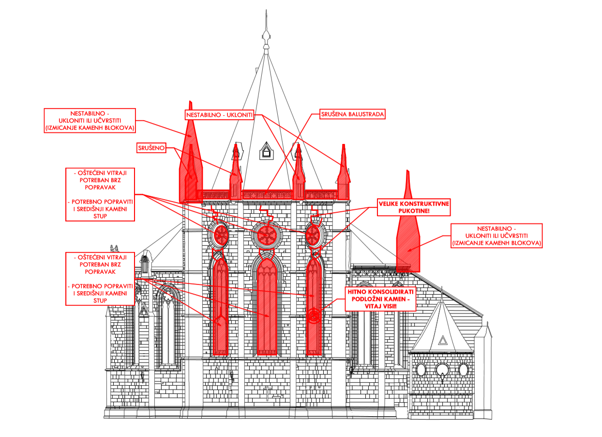Click the top-left 'NESTABILNO - UKLONITI ILI UČVRSTITI' label
This screenshot has width=602, height=437.
[x=90, y=121]
